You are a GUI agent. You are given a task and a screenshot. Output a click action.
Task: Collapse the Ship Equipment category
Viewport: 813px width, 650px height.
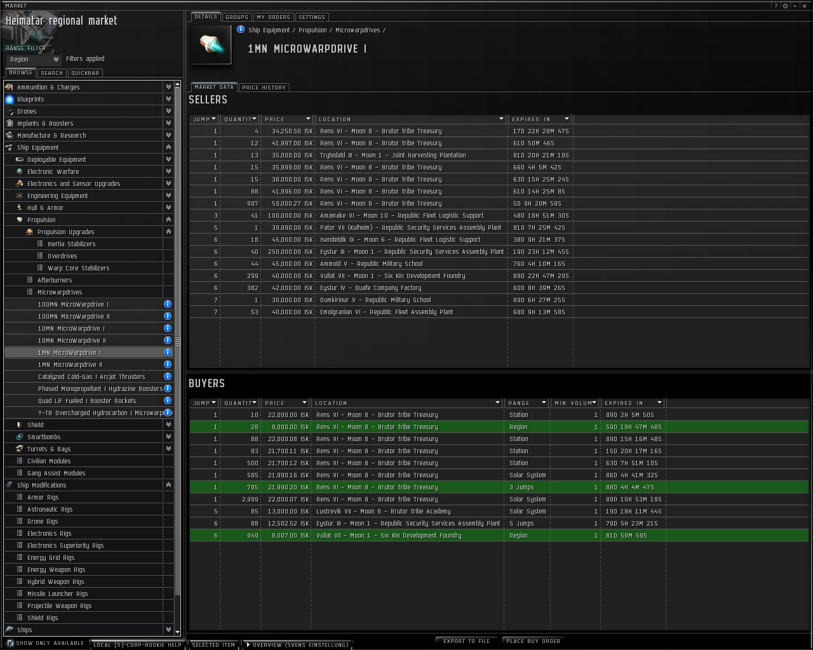point(168,147)
